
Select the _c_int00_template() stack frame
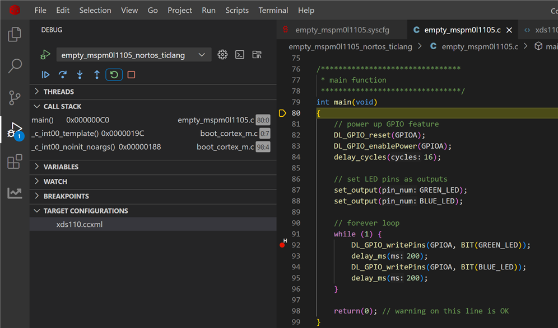[x=153, y=134]
